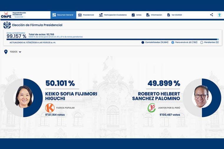Click the Segunda Elección Presidencial title
224x149 pixels.
point(19,14)
